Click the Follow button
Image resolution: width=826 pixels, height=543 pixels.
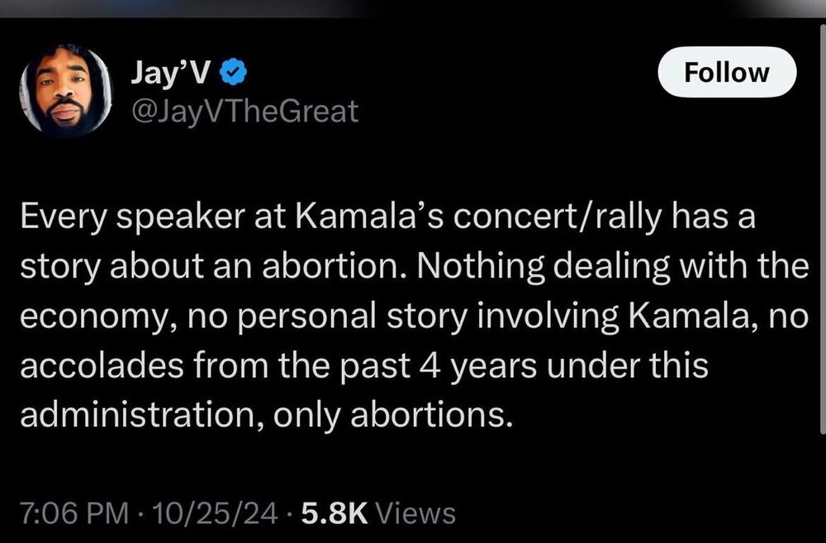pyautogui.click(x=727, y=73)
